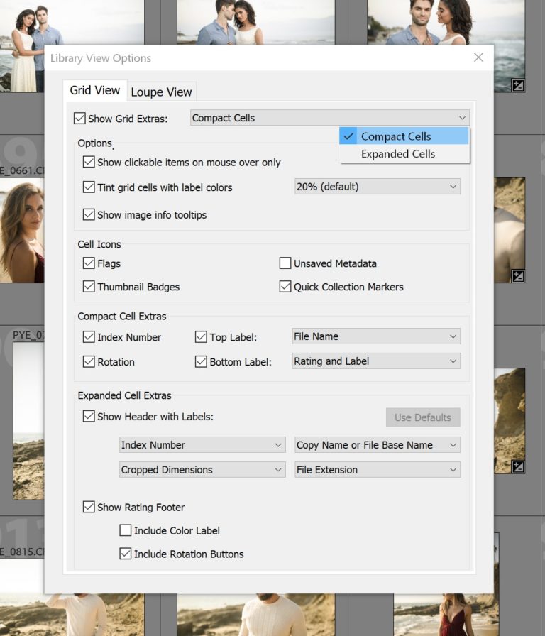Click the Use Defaults button

(423, 417)
